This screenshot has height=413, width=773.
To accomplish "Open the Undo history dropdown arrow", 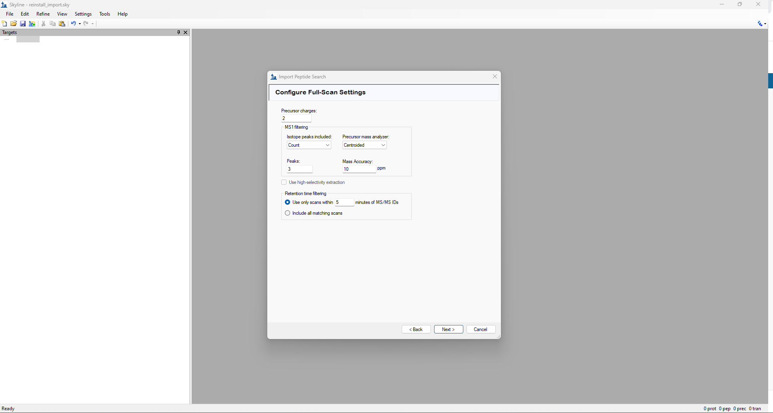I will click(x=80, y=24).
